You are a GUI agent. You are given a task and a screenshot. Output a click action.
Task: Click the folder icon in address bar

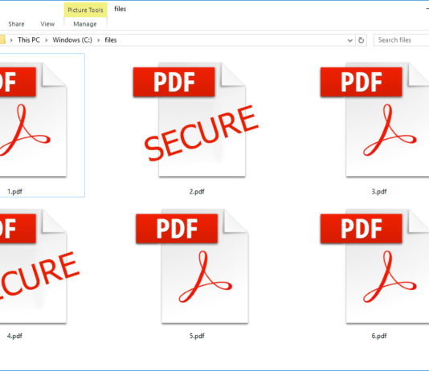click(2, 40)
